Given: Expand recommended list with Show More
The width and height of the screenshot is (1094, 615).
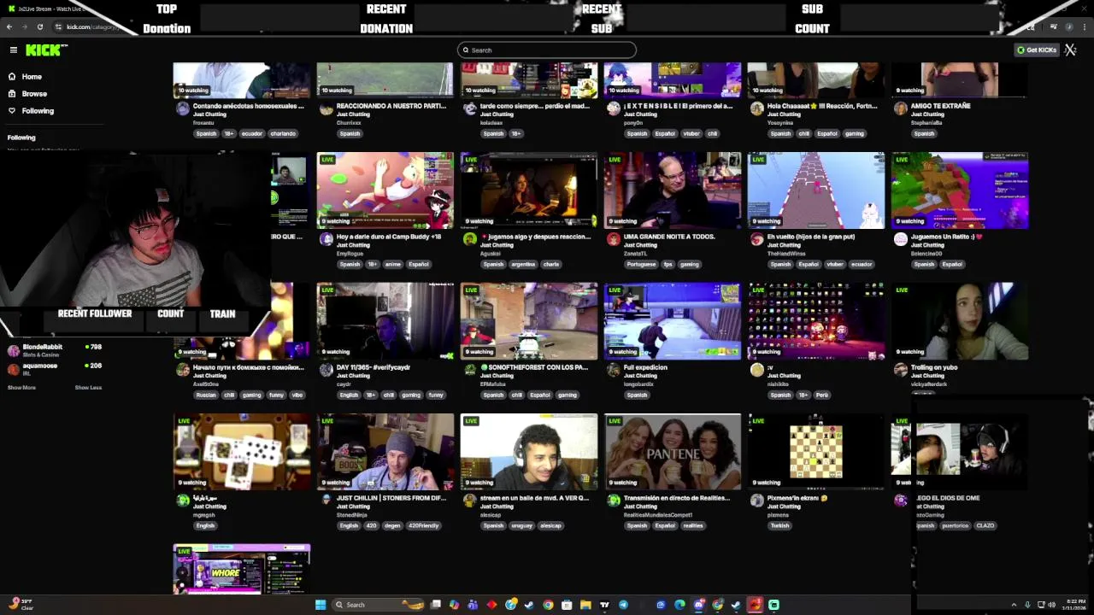Looking at the screenshot, I should (x=22, y=388).
